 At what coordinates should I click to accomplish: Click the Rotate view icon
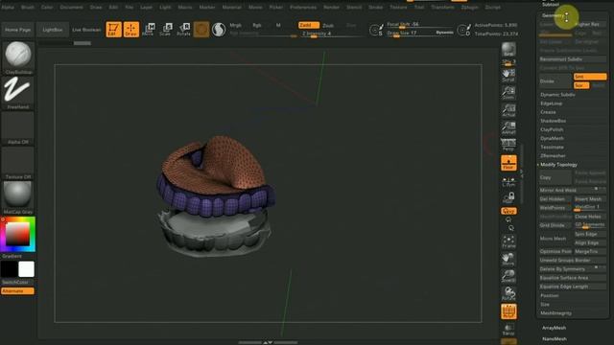(x=508, y=293)
